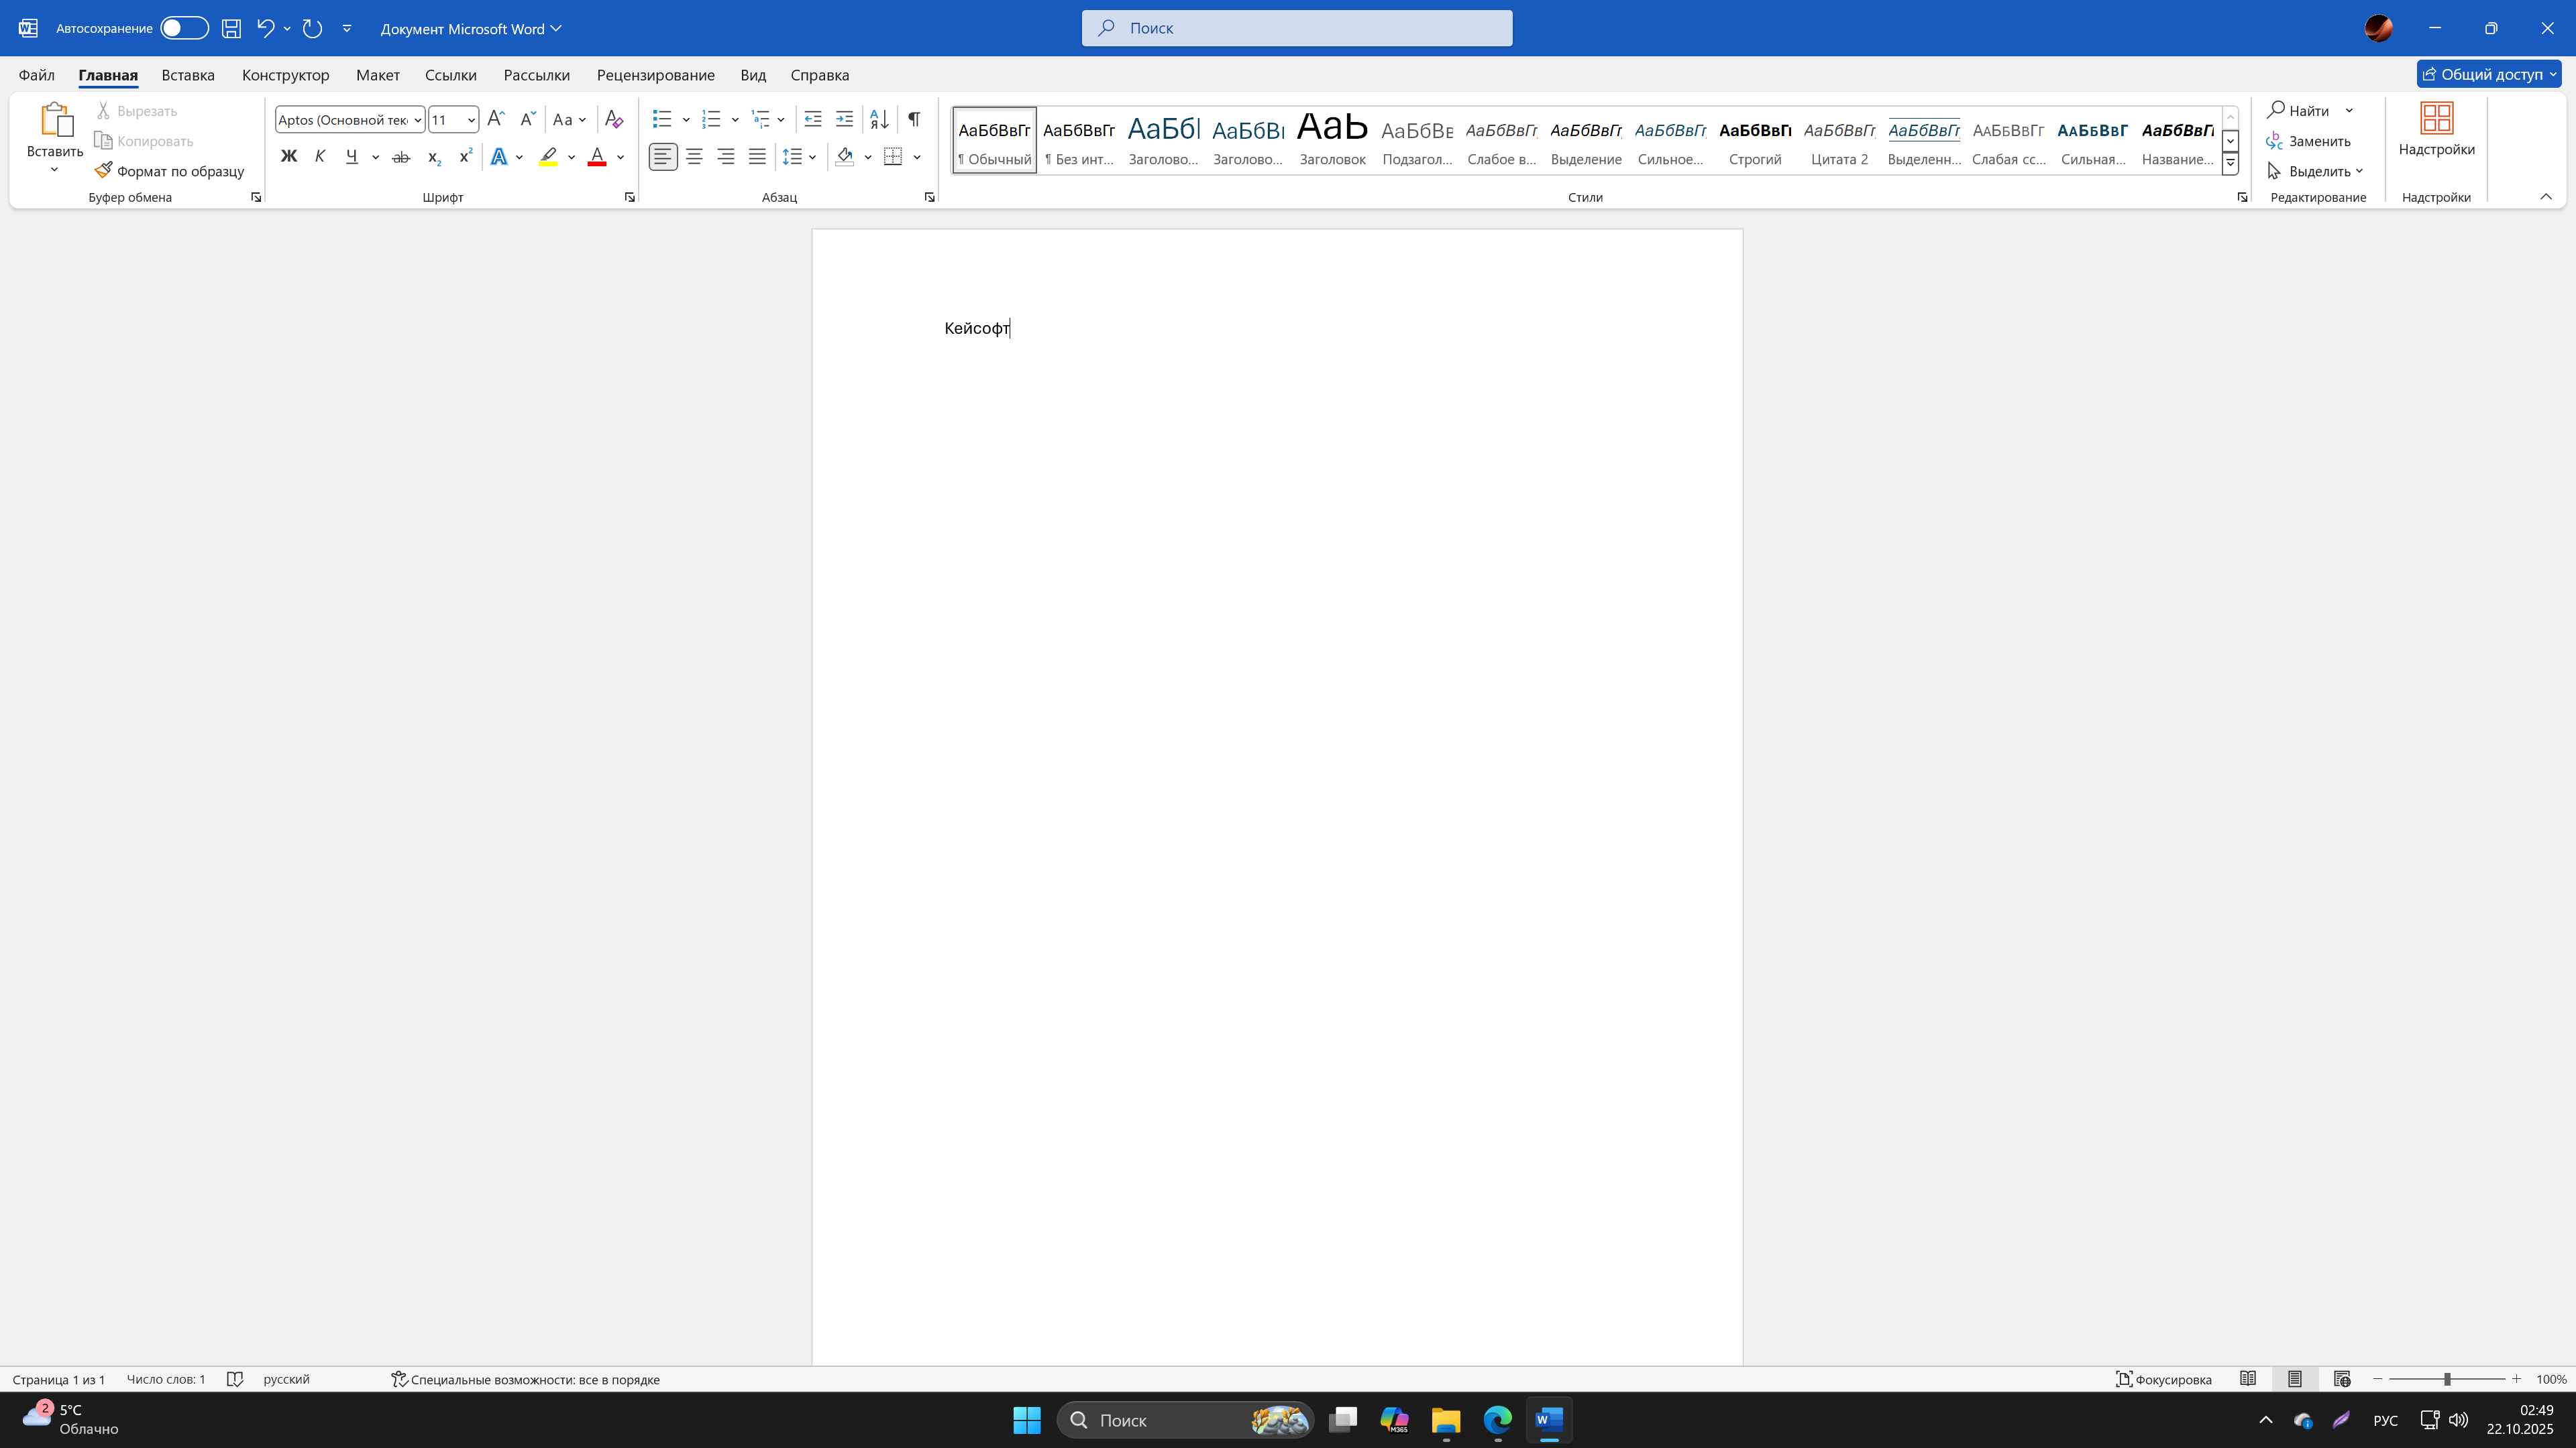Click the Format Painter brush button

(170, 171)
